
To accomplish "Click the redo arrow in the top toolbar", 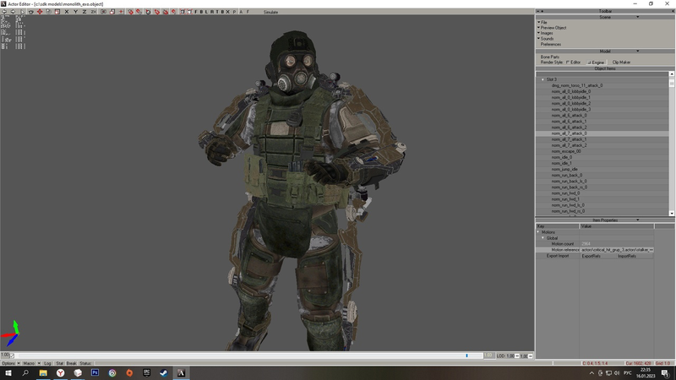I will coord(13,12).
